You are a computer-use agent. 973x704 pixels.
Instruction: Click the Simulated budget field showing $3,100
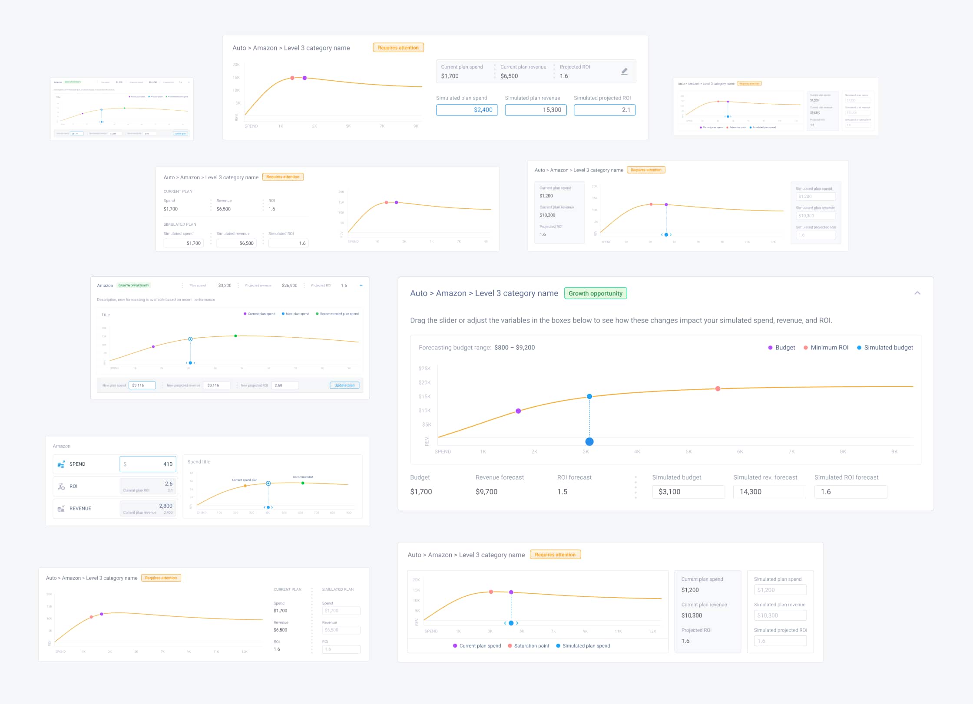click(688, 492)
